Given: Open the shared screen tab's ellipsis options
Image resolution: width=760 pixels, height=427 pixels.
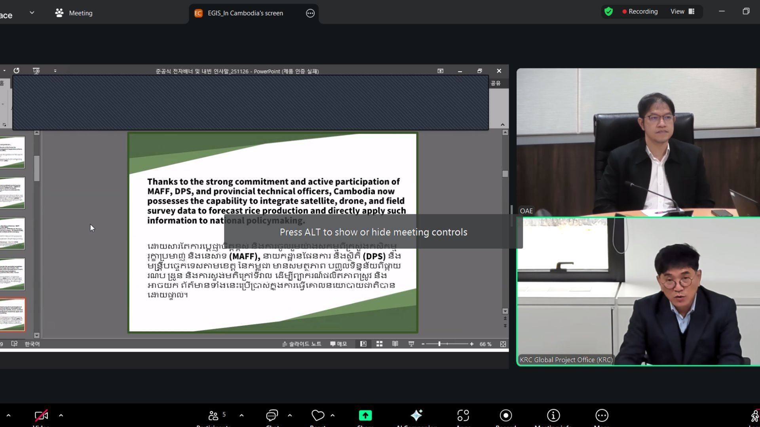Looking at the screenshot, I should pyautogui.click(x=310, y=13).
